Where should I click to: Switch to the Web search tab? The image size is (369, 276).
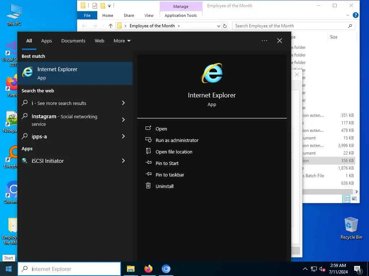tap(99, 41)
